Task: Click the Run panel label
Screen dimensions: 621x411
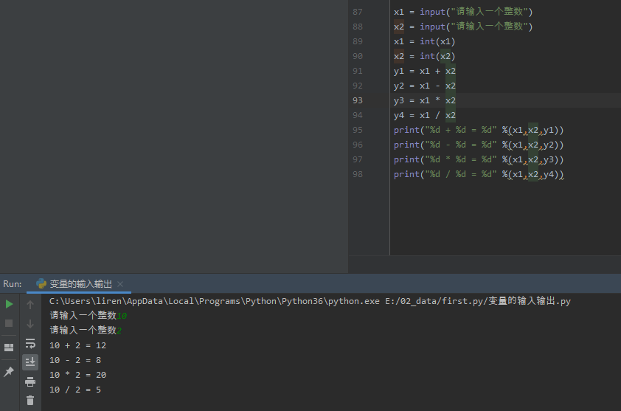Action: point(13,284)
